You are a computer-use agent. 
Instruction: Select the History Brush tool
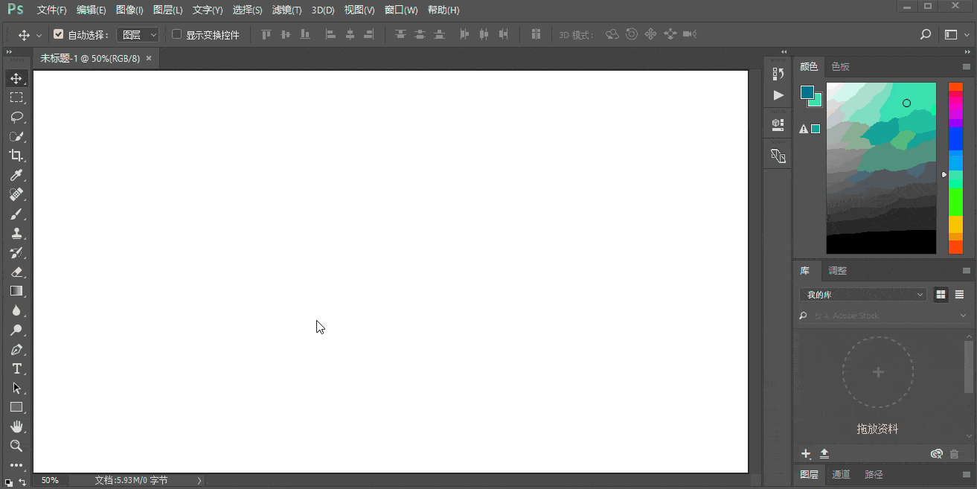(x=16, y=252)
